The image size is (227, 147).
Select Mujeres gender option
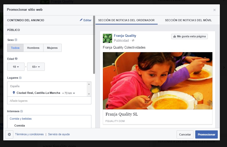[52, 48]
